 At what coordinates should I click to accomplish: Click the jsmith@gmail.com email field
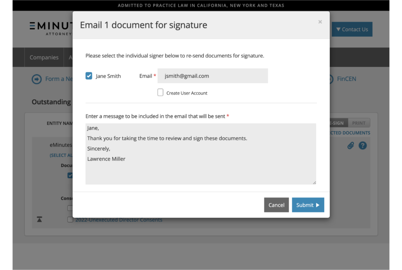213,76
